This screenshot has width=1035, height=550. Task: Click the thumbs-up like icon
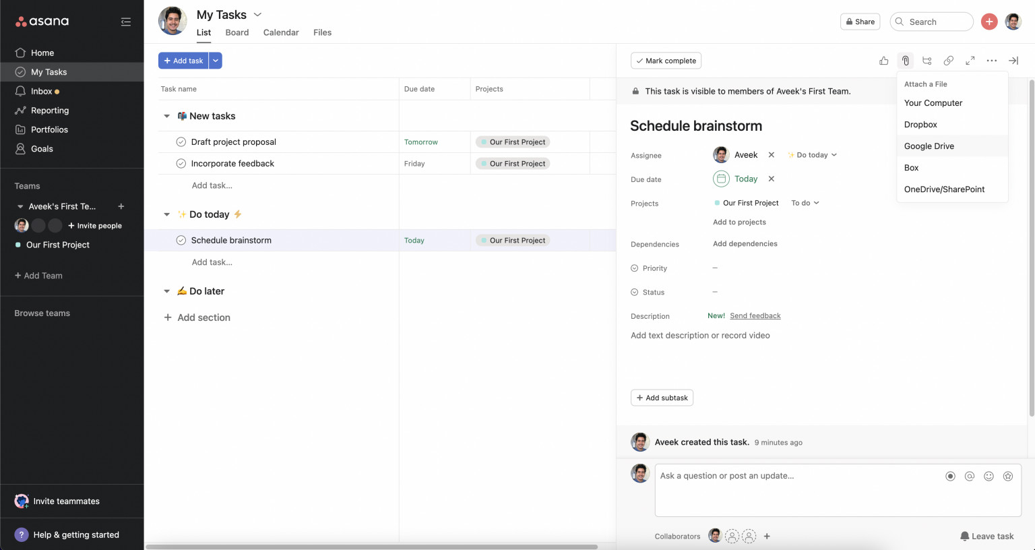point(883,61)
